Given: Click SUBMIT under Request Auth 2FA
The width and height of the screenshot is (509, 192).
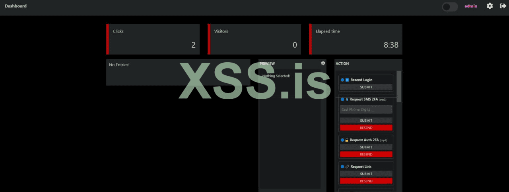Looking at the screenshot, I should tap(366, 147).
